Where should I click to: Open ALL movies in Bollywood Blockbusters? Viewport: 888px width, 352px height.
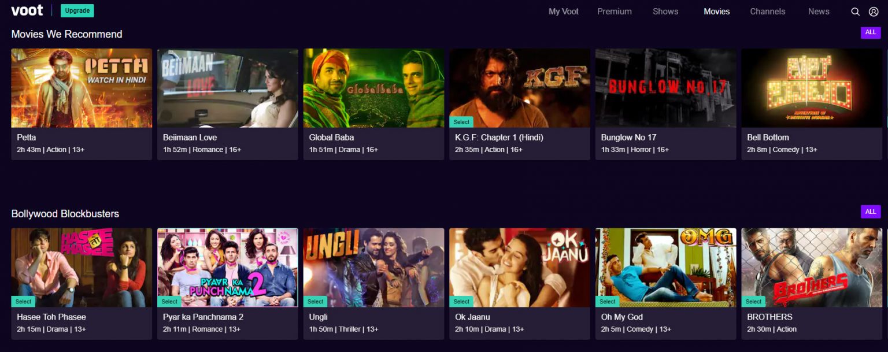pos(871,212)
